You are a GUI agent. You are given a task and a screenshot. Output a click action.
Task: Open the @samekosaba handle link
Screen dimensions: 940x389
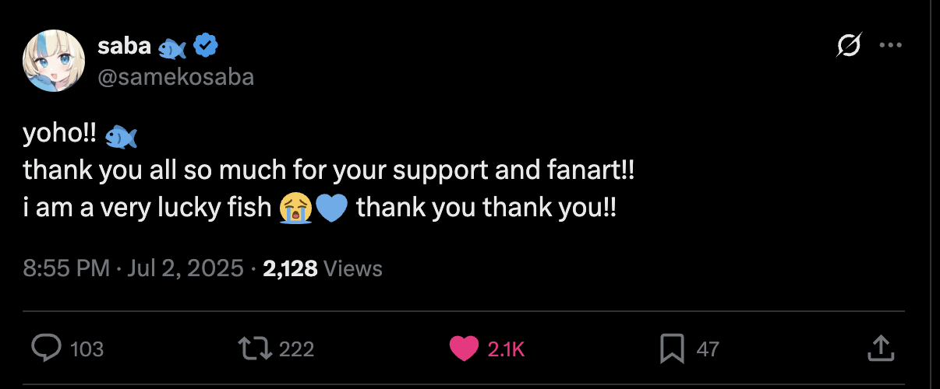pyautogui.click(x=176, y=76)
